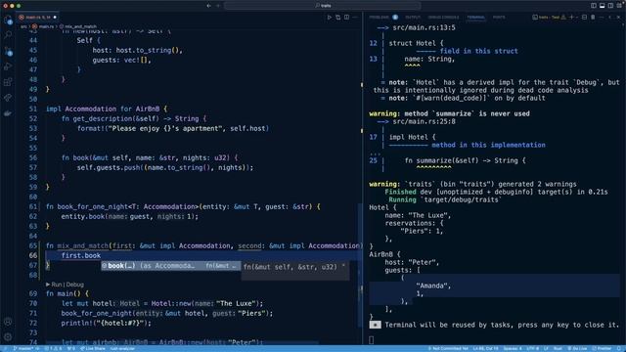Switch to the Problems tab

(x=379, y=18)
